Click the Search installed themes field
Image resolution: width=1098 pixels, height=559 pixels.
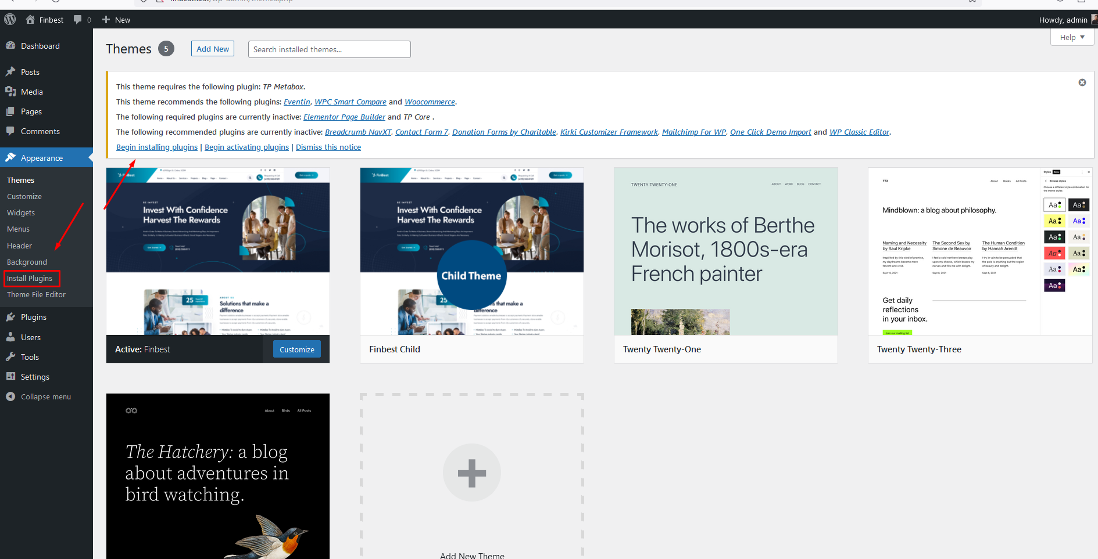click(329, 49)
